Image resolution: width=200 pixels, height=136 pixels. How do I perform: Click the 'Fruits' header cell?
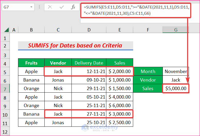(x=31, y=63)
